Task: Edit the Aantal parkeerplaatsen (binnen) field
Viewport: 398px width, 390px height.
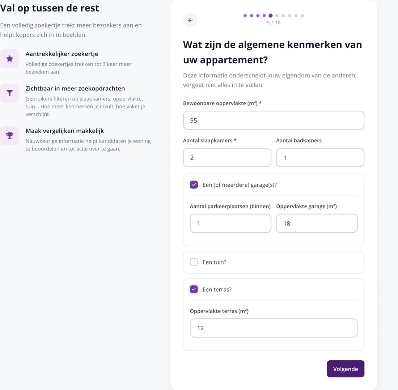Action: tap(230, 223)
